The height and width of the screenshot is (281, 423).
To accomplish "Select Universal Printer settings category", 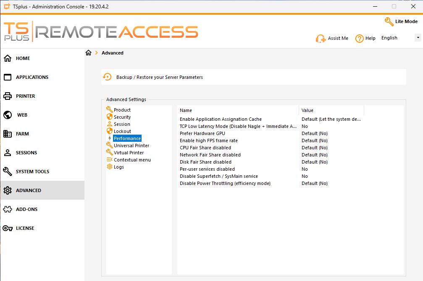I will click(131, 146).
